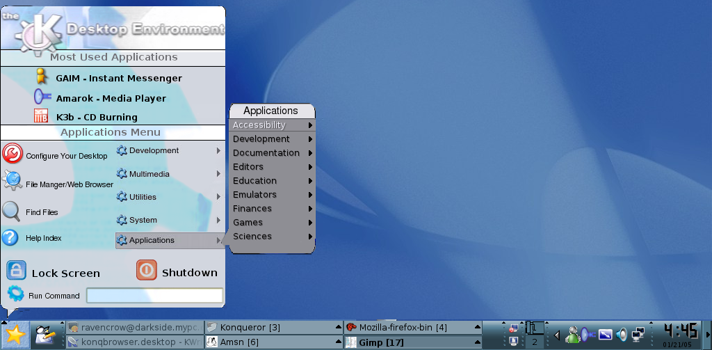Click the 4:45 clock on the panel
The image size is (712, 350).
[x=680, y=331]
